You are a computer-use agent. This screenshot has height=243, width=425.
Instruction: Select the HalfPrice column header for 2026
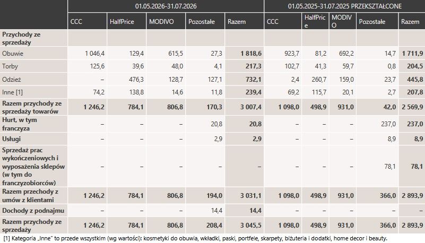tap(122, 22)
